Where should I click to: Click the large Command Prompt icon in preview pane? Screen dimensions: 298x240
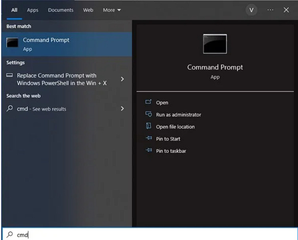(215, 44)
